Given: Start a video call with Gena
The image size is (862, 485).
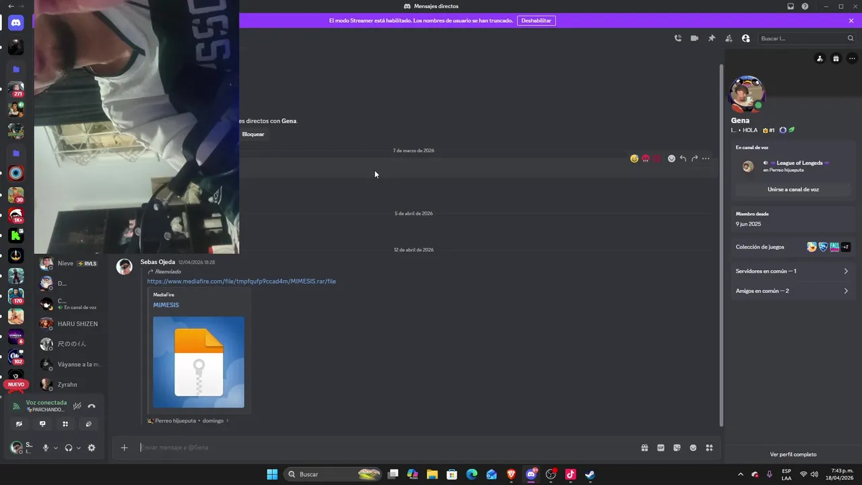Looking at the screenshot, I should coord(694,38).
